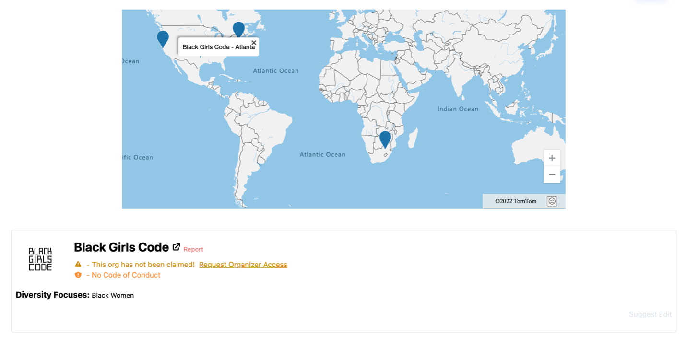Click the smiley feedback icon on map
Viewport: 686px width, 347px height.
click(552, 201)
